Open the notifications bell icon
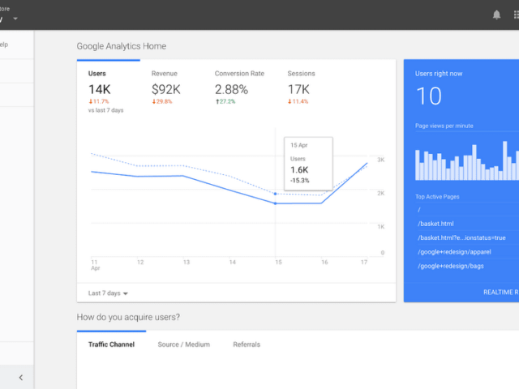 click(496, 15)
